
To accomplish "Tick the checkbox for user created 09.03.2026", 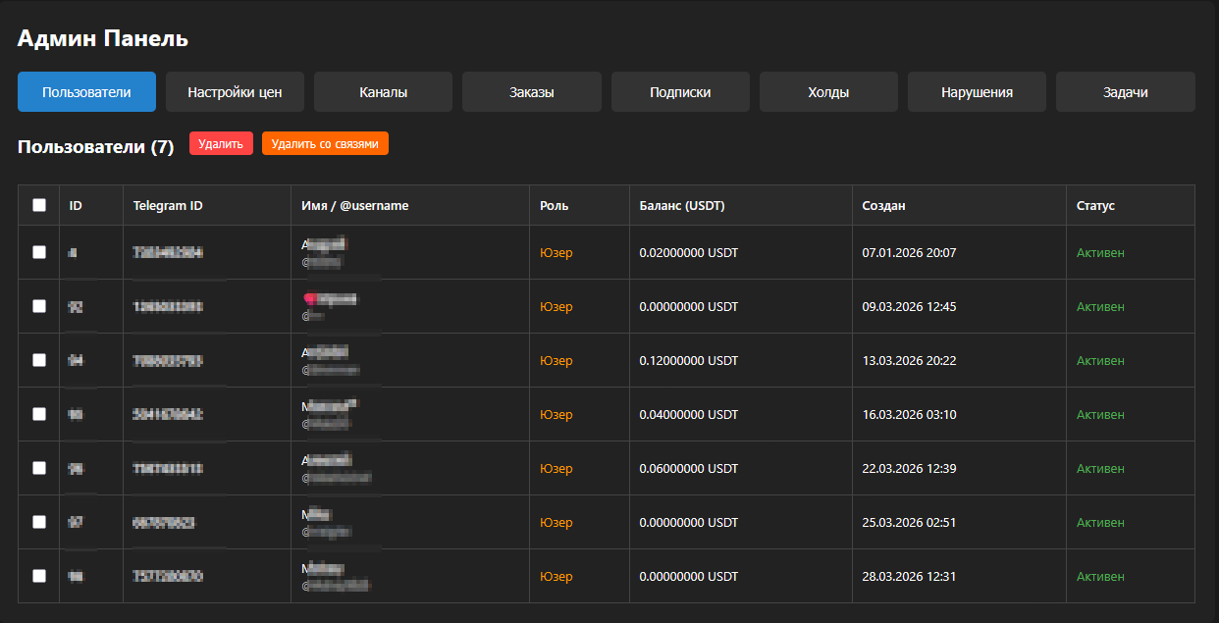I will 39,306.
